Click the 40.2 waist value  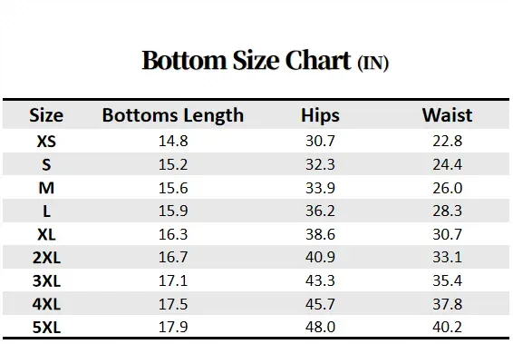click(x=447, y=327)
